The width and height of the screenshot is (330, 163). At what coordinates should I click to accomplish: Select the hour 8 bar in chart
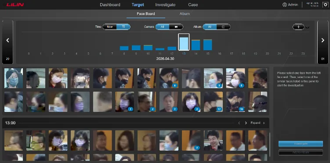[x=124, y=48]
